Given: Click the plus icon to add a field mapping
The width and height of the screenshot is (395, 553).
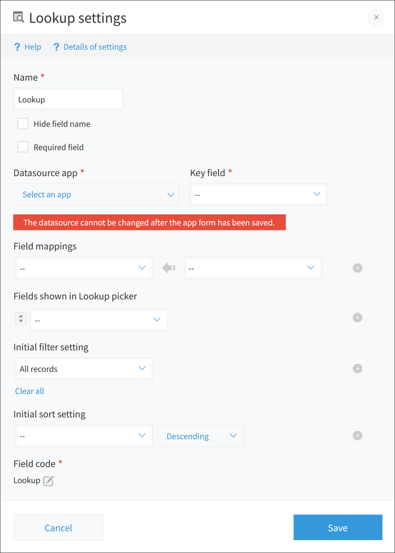Looking at the screenshot, I should (x=358, y=268).
